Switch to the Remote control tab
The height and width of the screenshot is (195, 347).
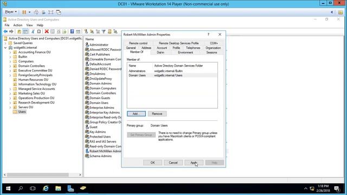pos(138,43)
